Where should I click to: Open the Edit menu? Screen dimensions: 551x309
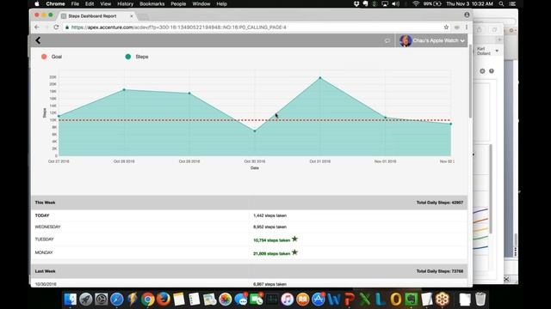[x=90, y=3]
